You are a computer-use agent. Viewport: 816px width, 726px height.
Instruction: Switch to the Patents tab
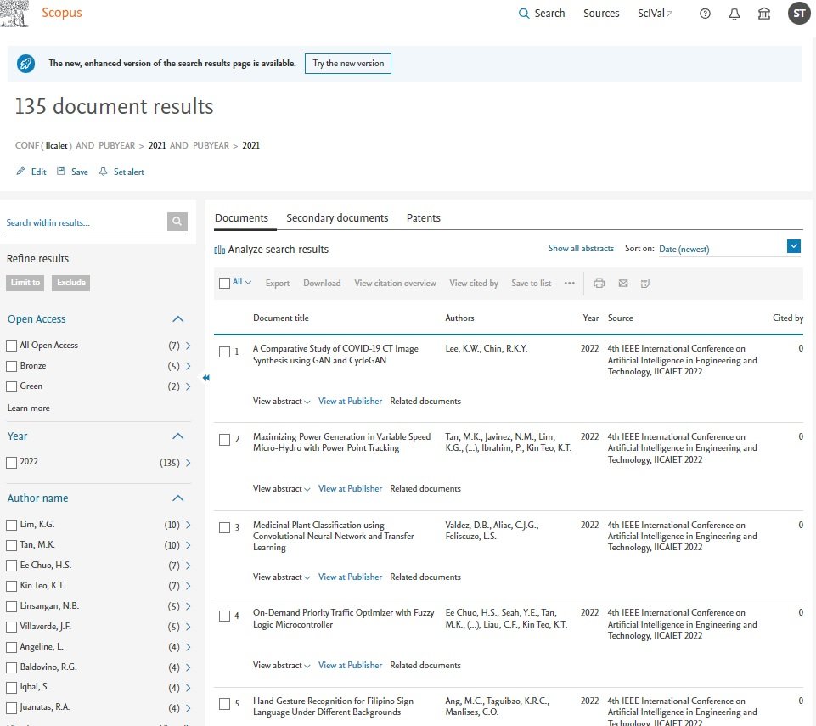(423, 218)
